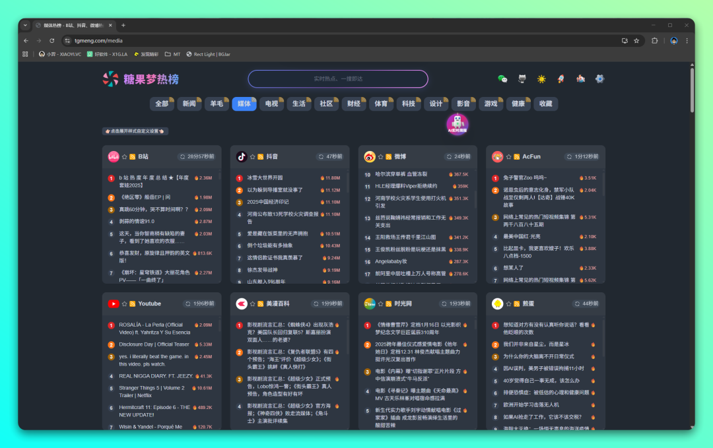Click the 微博 Weibo logo icon
Image resolution: width=713 pixels, height=448 pixels.
(370, 157)
